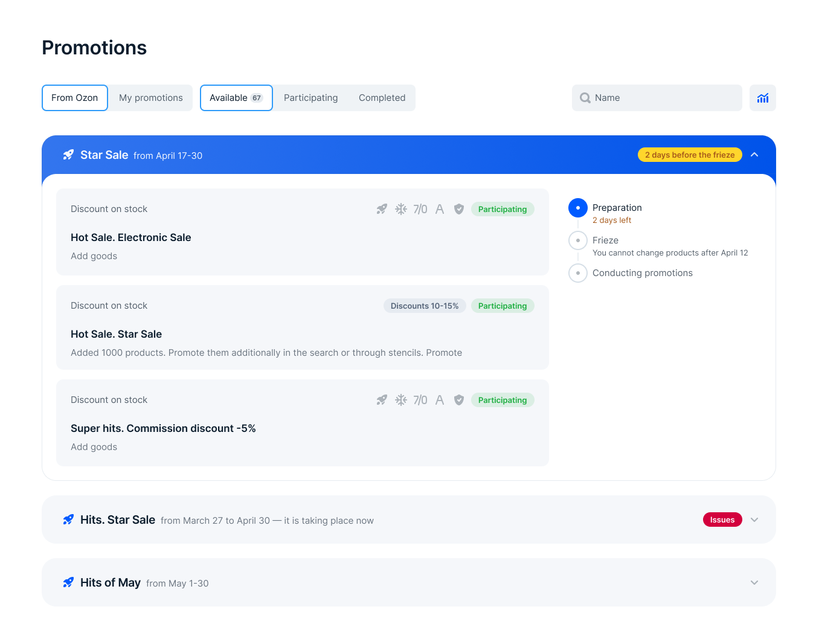816x621 pixels.
Task: Switch to the My promotions tab
Action: [151, 98]
